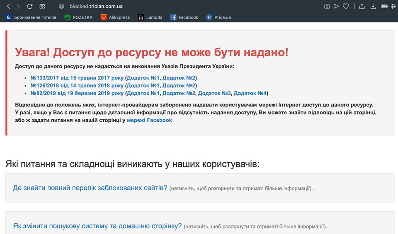
Task: Expand 'Де знайти повний перелік заблокованих сайтів?'
Action: [90, 188]
